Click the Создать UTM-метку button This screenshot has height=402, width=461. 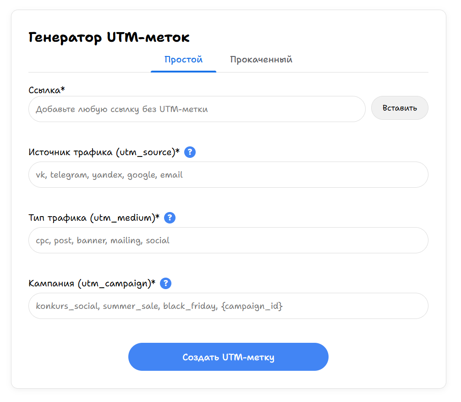228,357
